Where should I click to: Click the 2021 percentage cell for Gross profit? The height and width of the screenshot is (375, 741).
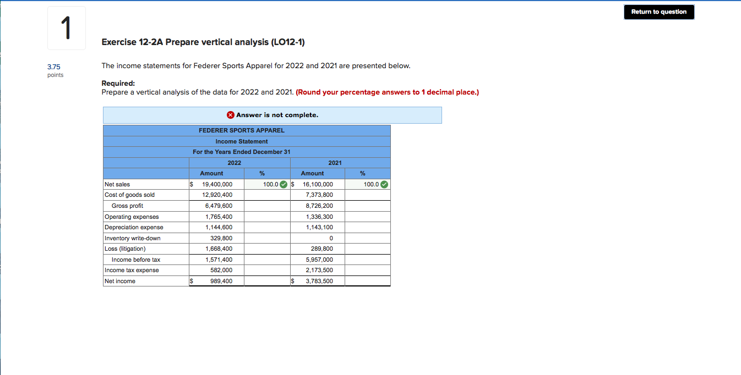(367, 206)
